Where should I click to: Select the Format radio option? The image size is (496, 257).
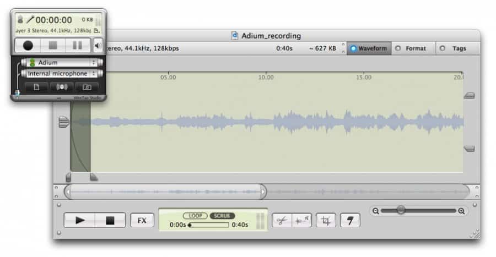398,48
